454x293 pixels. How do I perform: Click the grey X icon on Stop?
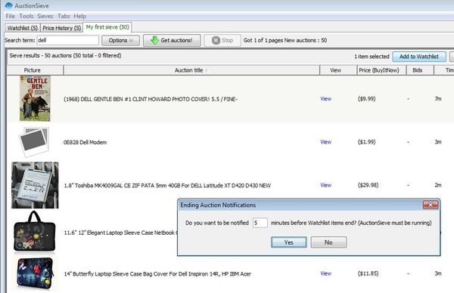tap(216, 41)
